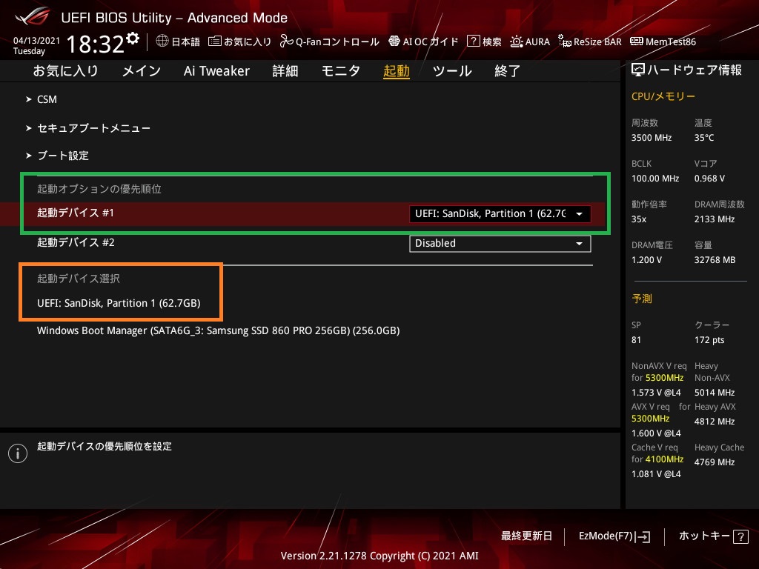
Task: Switch to メイン tab
Action: (x=141, y=71)
